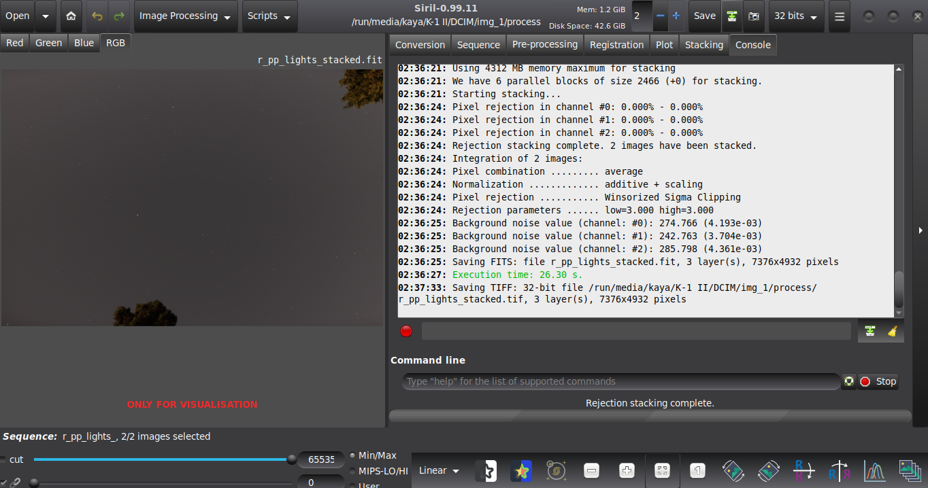Zoom out with the minus icon
The height and width of the screenshot is (488, 928).
pyautogui.click(x=592, y=470)
